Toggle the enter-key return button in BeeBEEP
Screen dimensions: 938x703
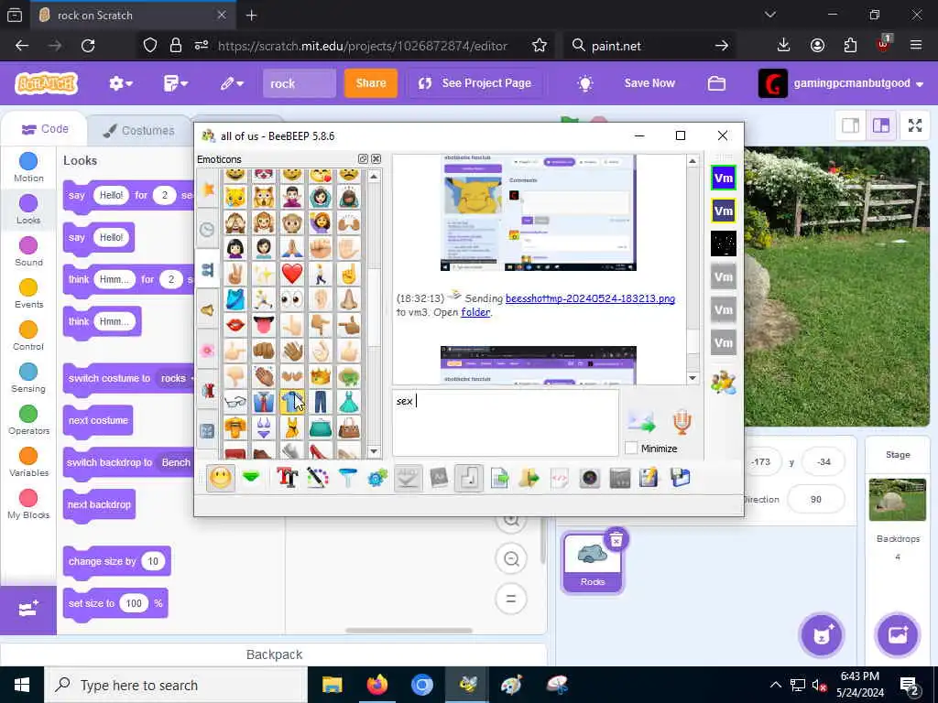tap(468, 478)
